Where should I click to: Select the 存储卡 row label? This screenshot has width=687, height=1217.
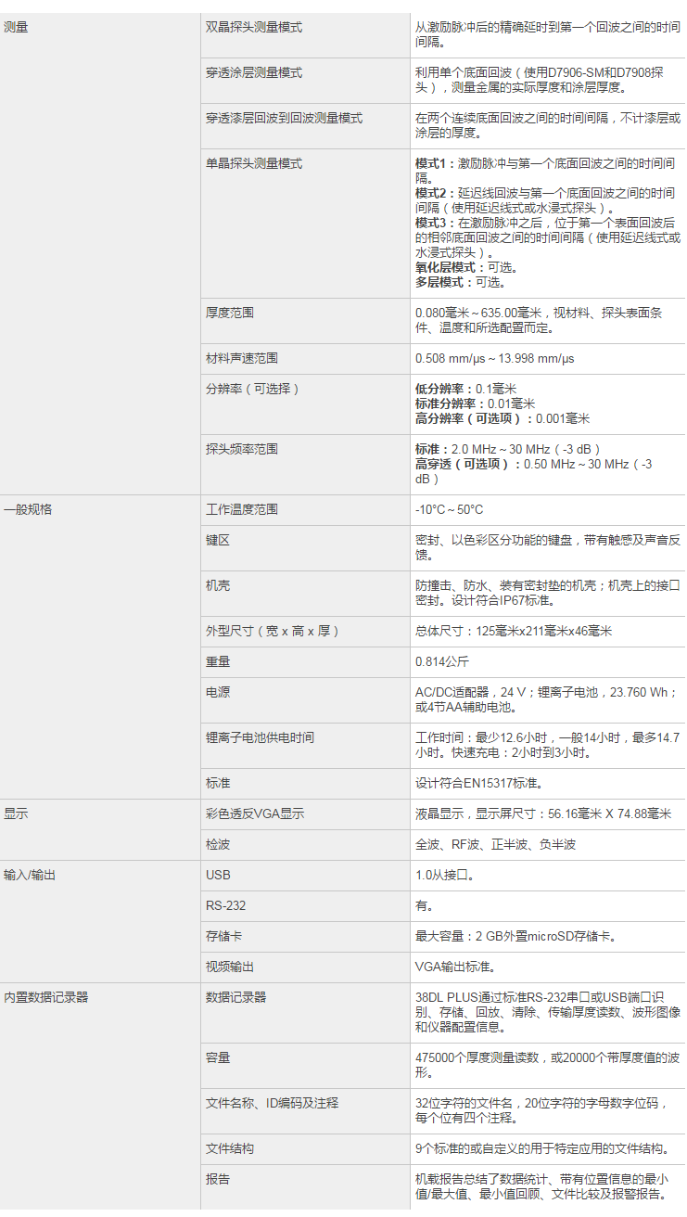pyautogui.click(x=223, y=936)
